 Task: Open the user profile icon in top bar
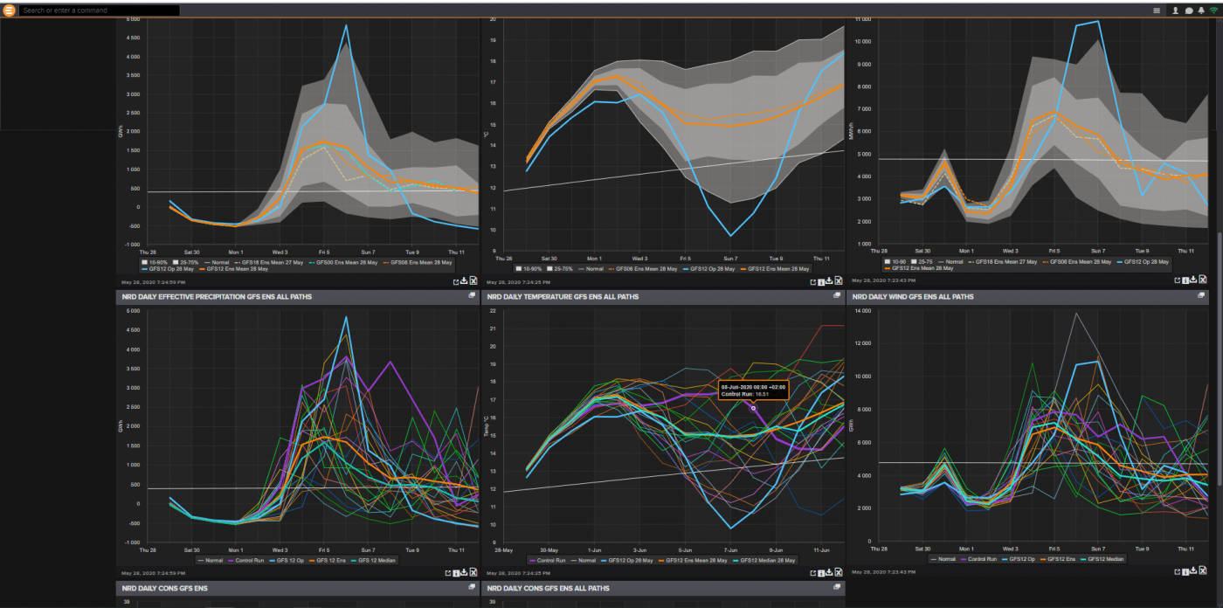[1176, 10]
